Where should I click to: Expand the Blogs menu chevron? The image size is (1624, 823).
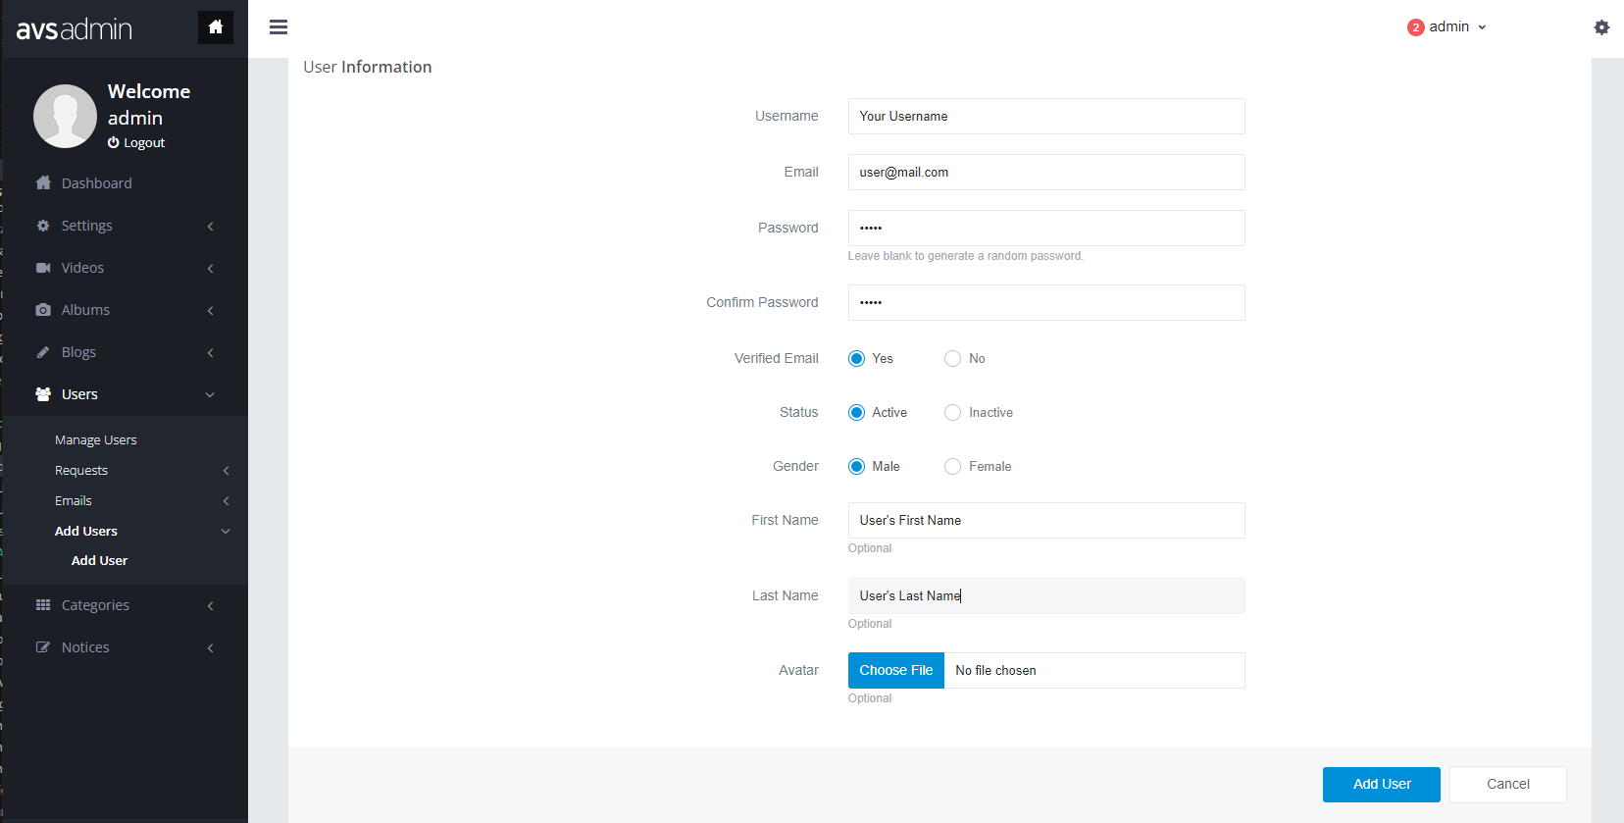(210, 353)
